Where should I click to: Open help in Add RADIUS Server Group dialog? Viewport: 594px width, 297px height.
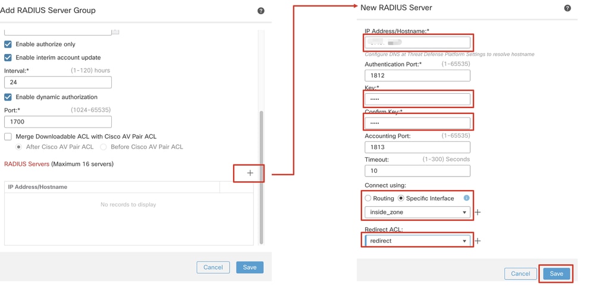tap(260, 11)
